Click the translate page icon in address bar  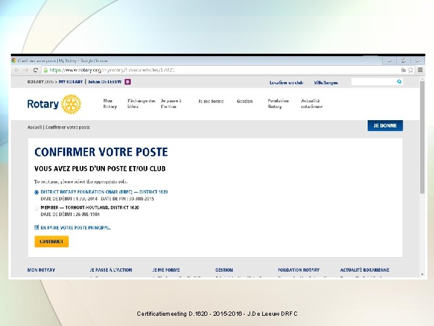[x=403, y=70]
